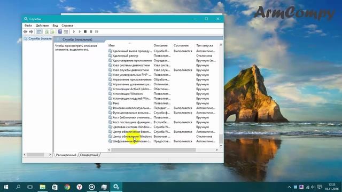Open File Explorer from the taskbar
This screenshot has height=192, width=342.
[43, 187]
